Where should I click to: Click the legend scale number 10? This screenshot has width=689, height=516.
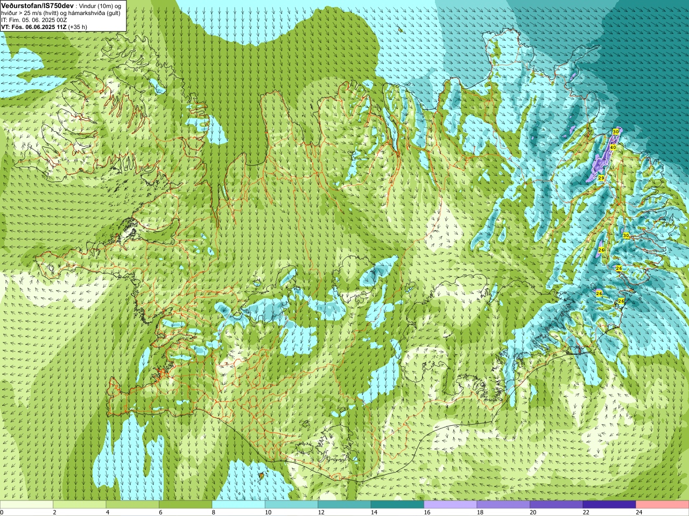coord(268,513)
